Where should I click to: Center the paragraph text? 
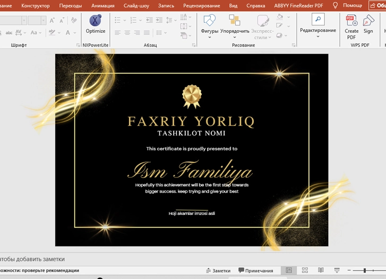click(x=127, y=33)
